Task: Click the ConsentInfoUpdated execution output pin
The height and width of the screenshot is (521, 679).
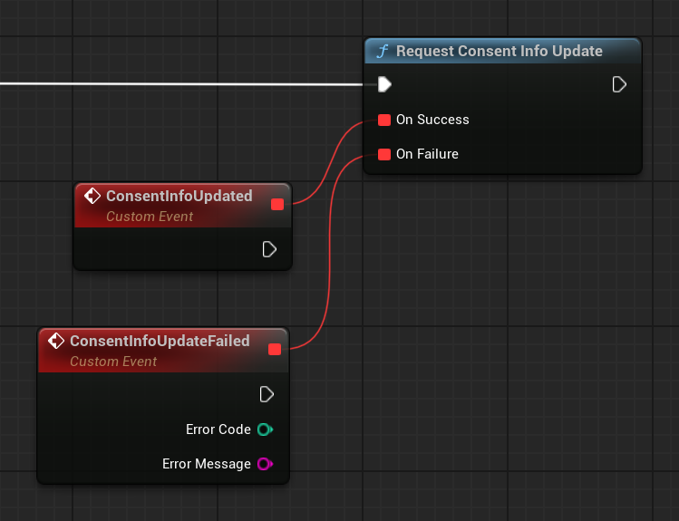Action: pyautogui.click(x=269, y=249)
